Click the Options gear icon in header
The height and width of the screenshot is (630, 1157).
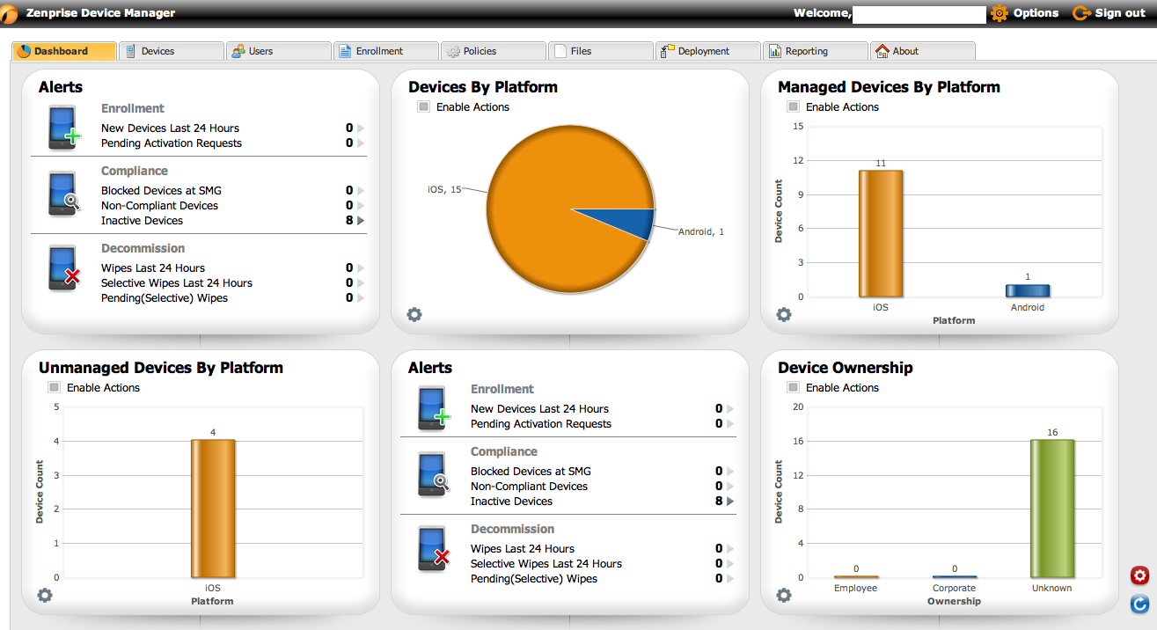(x=1000, y=13)
